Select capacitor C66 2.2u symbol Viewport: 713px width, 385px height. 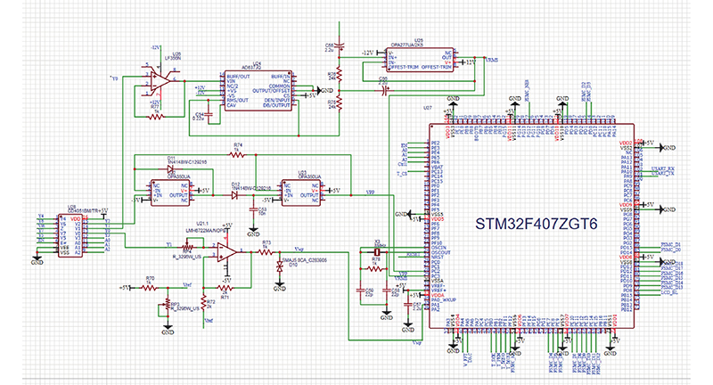tap(340, 45)
